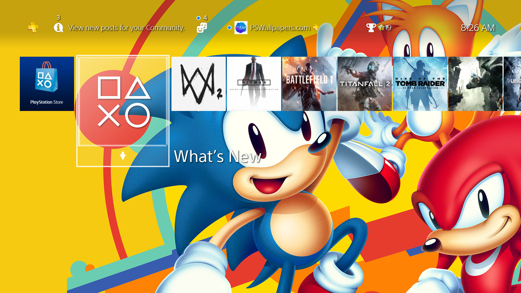Image resolution: width=521 pixels, height=293 pixels.
Task: Click the 8:26 AM clock
Action: pyautogui.click(x=478, y=28)
